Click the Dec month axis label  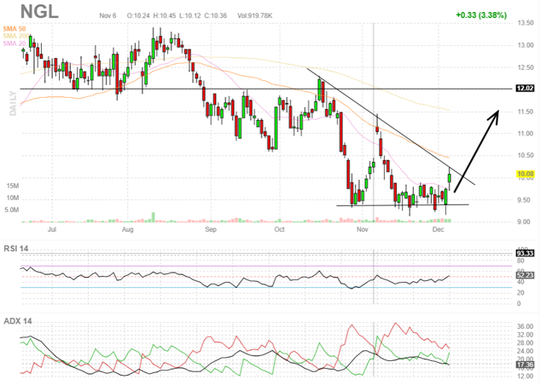[x=438, y=229]
